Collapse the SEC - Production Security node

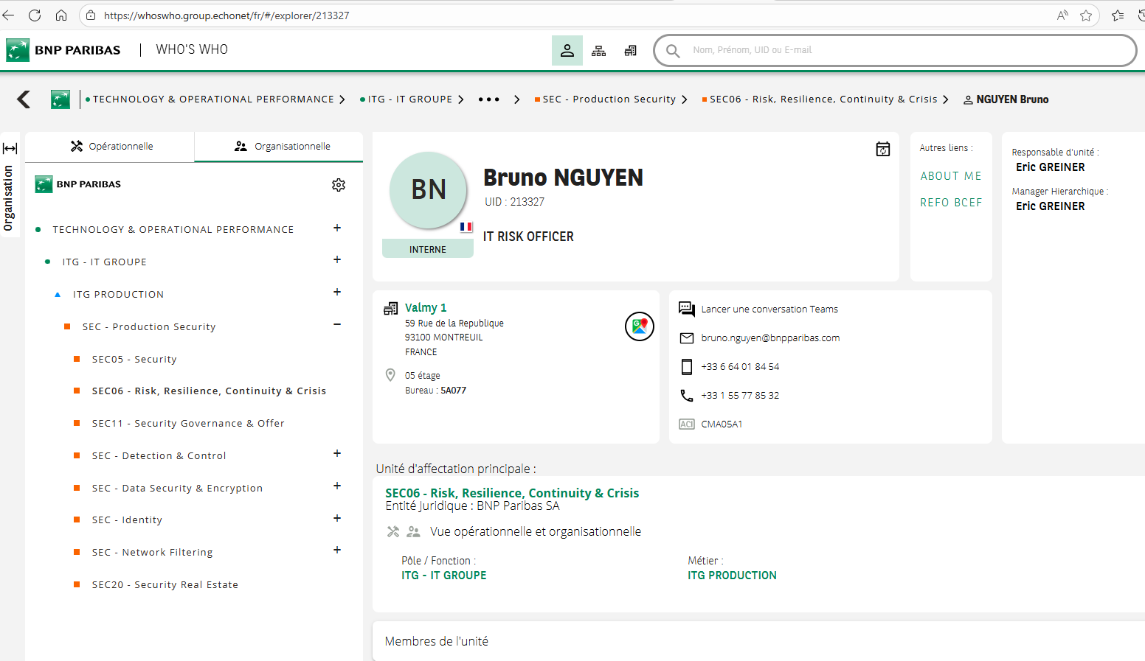point(337,325)
